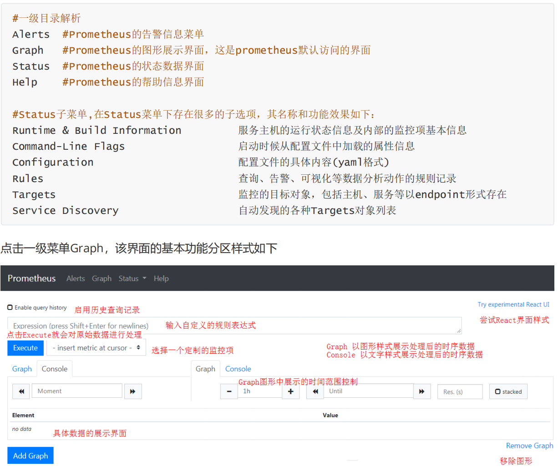Click 'Targets' in the code block
The image size is (558, 467).
(x=34, y=195)
